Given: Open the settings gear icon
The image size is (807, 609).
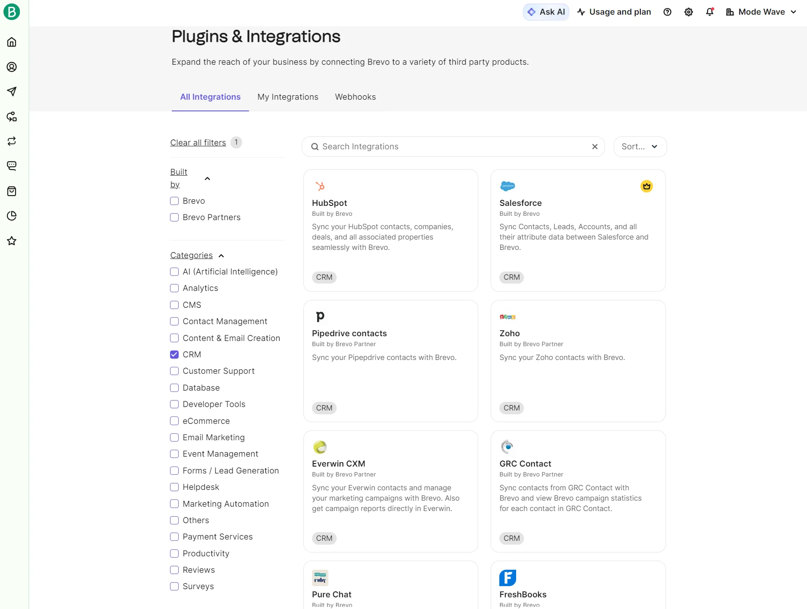Looking at the screenshot, I should click(x=689, y=12).
